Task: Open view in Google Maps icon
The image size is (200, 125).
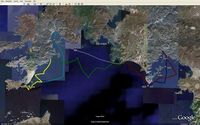Action: pyautogui.click(x=82, y=4)
